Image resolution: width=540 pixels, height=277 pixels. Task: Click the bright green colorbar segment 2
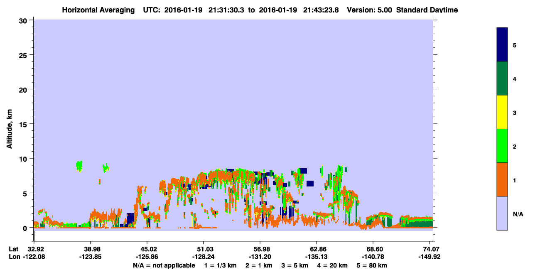coord(502,146)
